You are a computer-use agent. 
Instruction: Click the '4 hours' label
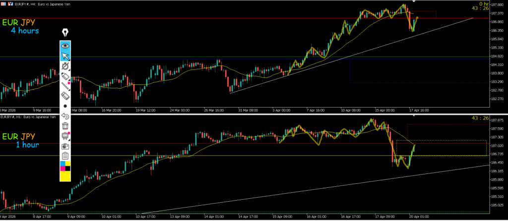(x=25, y=31)
